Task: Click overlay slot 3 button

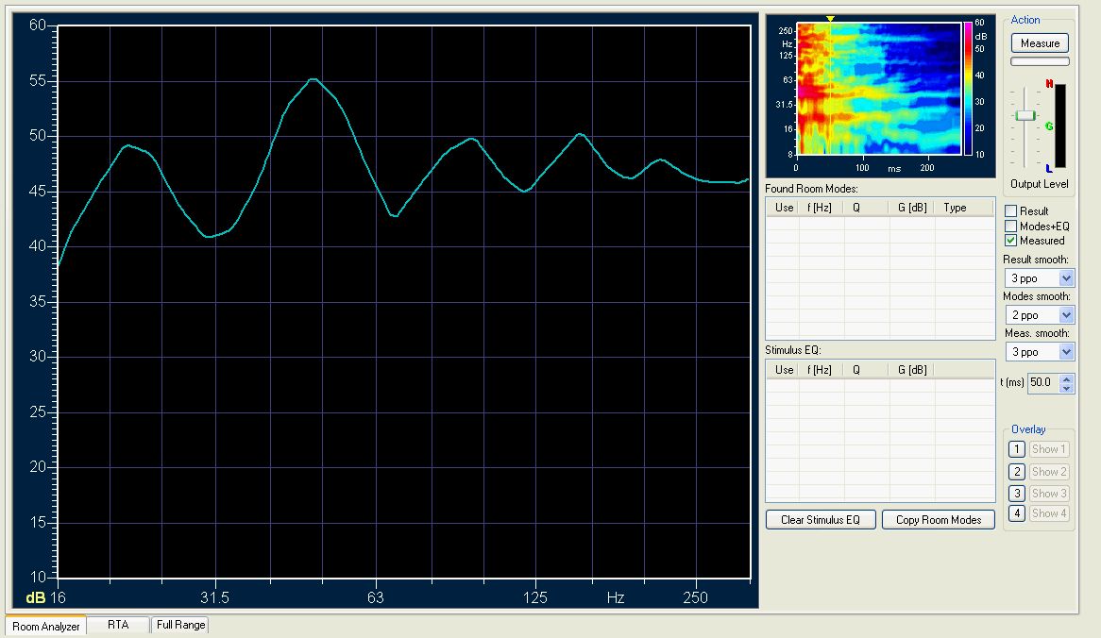Action: [1016, 493]
